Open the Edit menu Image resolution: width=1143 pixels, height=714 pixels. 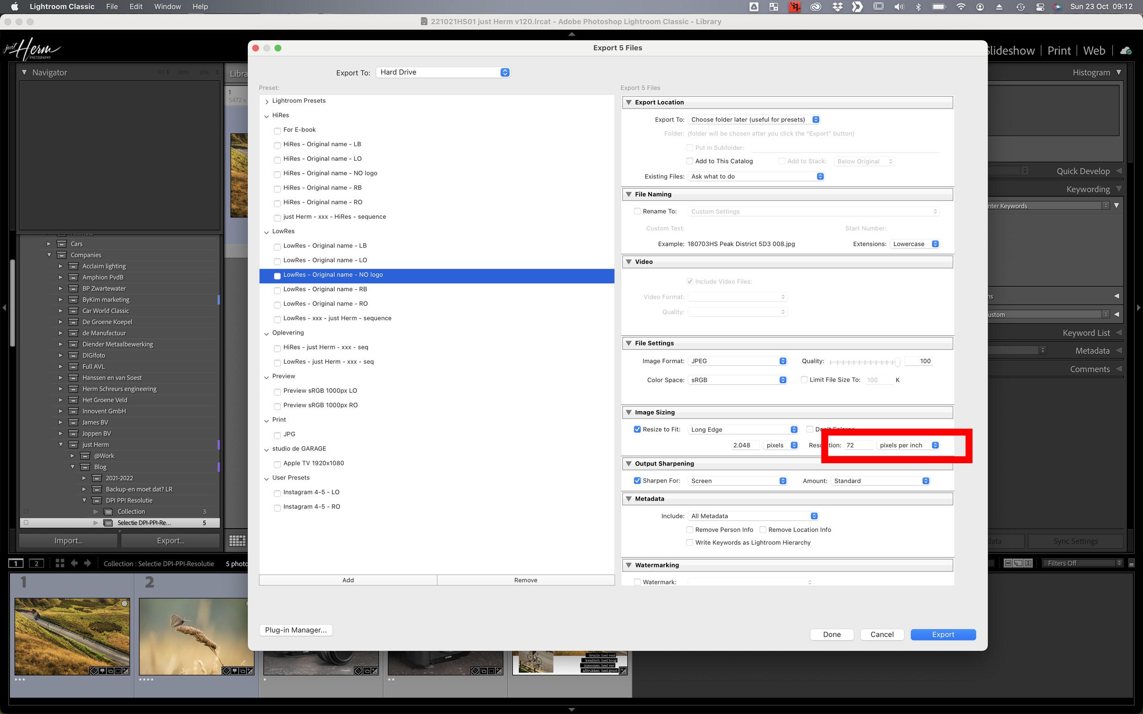[x=136, y=6]
